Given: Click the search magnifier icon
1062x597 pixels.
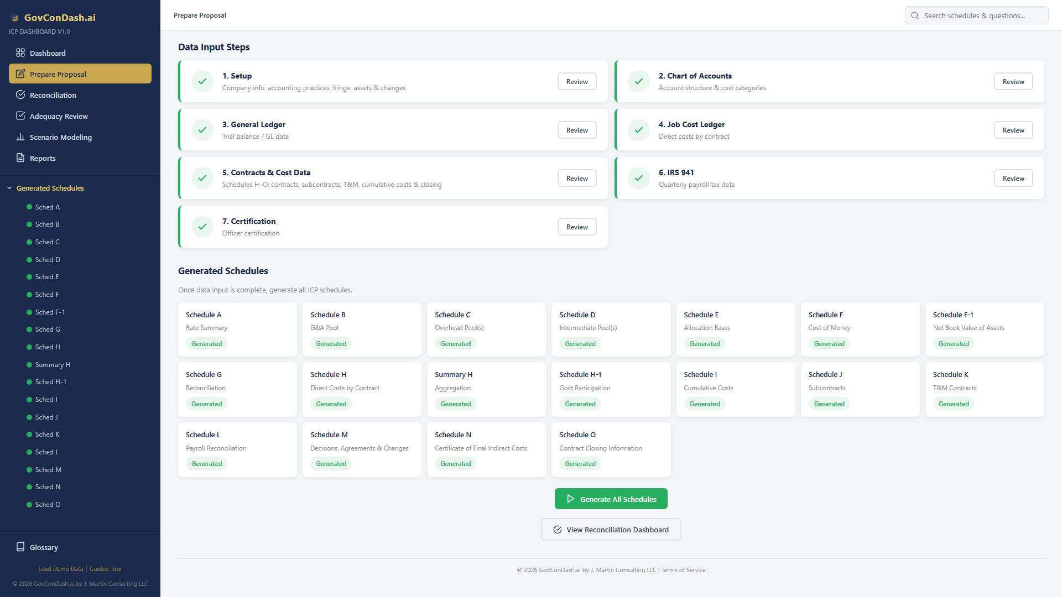Looking at the screenshot, I should point(915,15).
